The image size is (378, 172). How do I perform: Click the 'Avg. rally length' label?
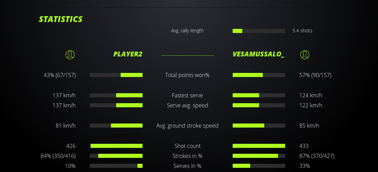(x=187, y=31)
